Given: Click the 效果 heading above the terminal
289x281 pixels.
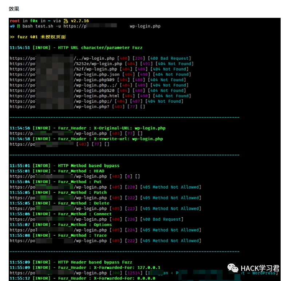Looking at the screenshot, I should 14,9.
